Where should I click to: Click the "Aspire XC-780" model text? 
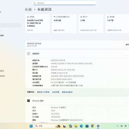[x=32, y=46]
